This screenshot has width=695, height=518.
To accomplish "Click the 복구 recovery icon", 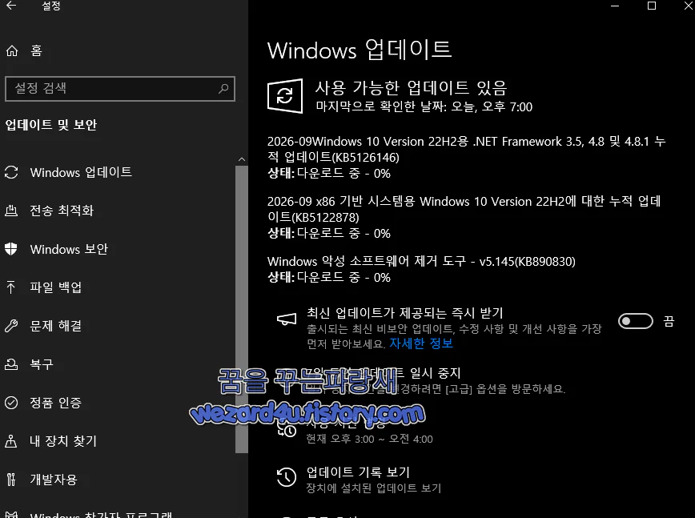I will point(11,364).
